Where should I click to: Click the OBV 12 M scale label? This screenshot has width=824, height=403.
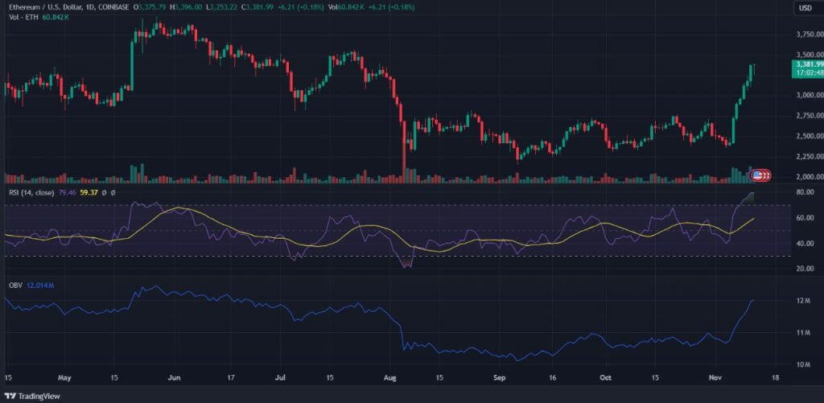point(805,301)
